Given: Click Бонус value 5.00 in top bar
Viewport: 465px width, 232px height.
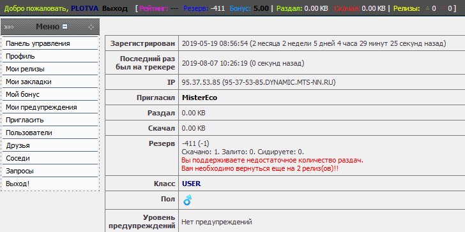Looking at the screenshot, I should point(261,8).
